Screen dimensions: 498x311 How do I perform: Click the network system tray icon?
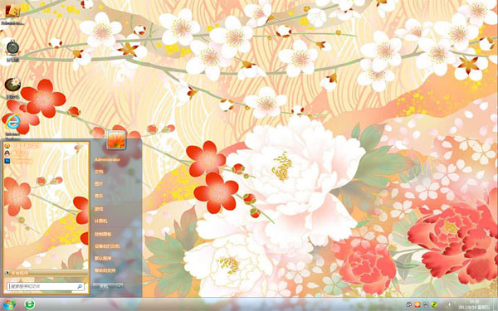tap(426, 304)
